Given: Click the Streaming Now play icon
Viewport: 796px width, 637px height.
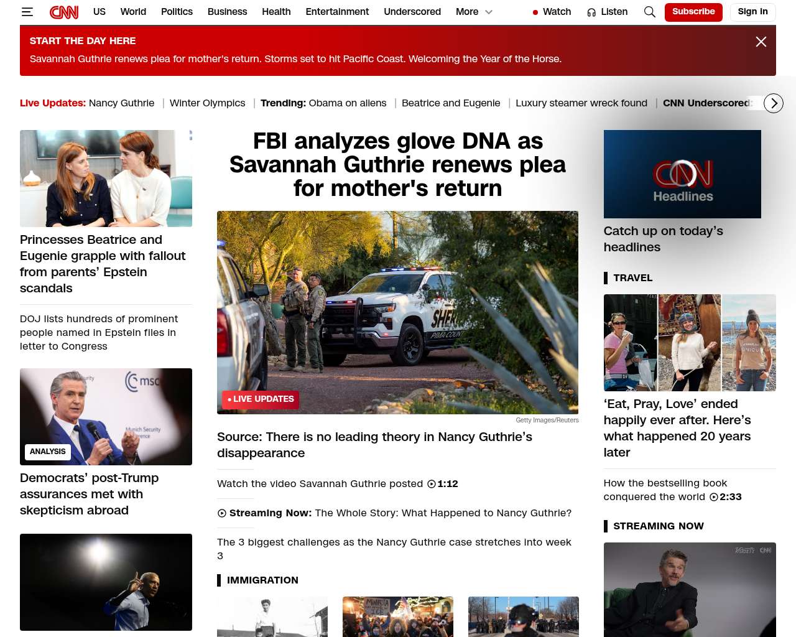Looking at the screenshot, I should (x=222, y=513).
